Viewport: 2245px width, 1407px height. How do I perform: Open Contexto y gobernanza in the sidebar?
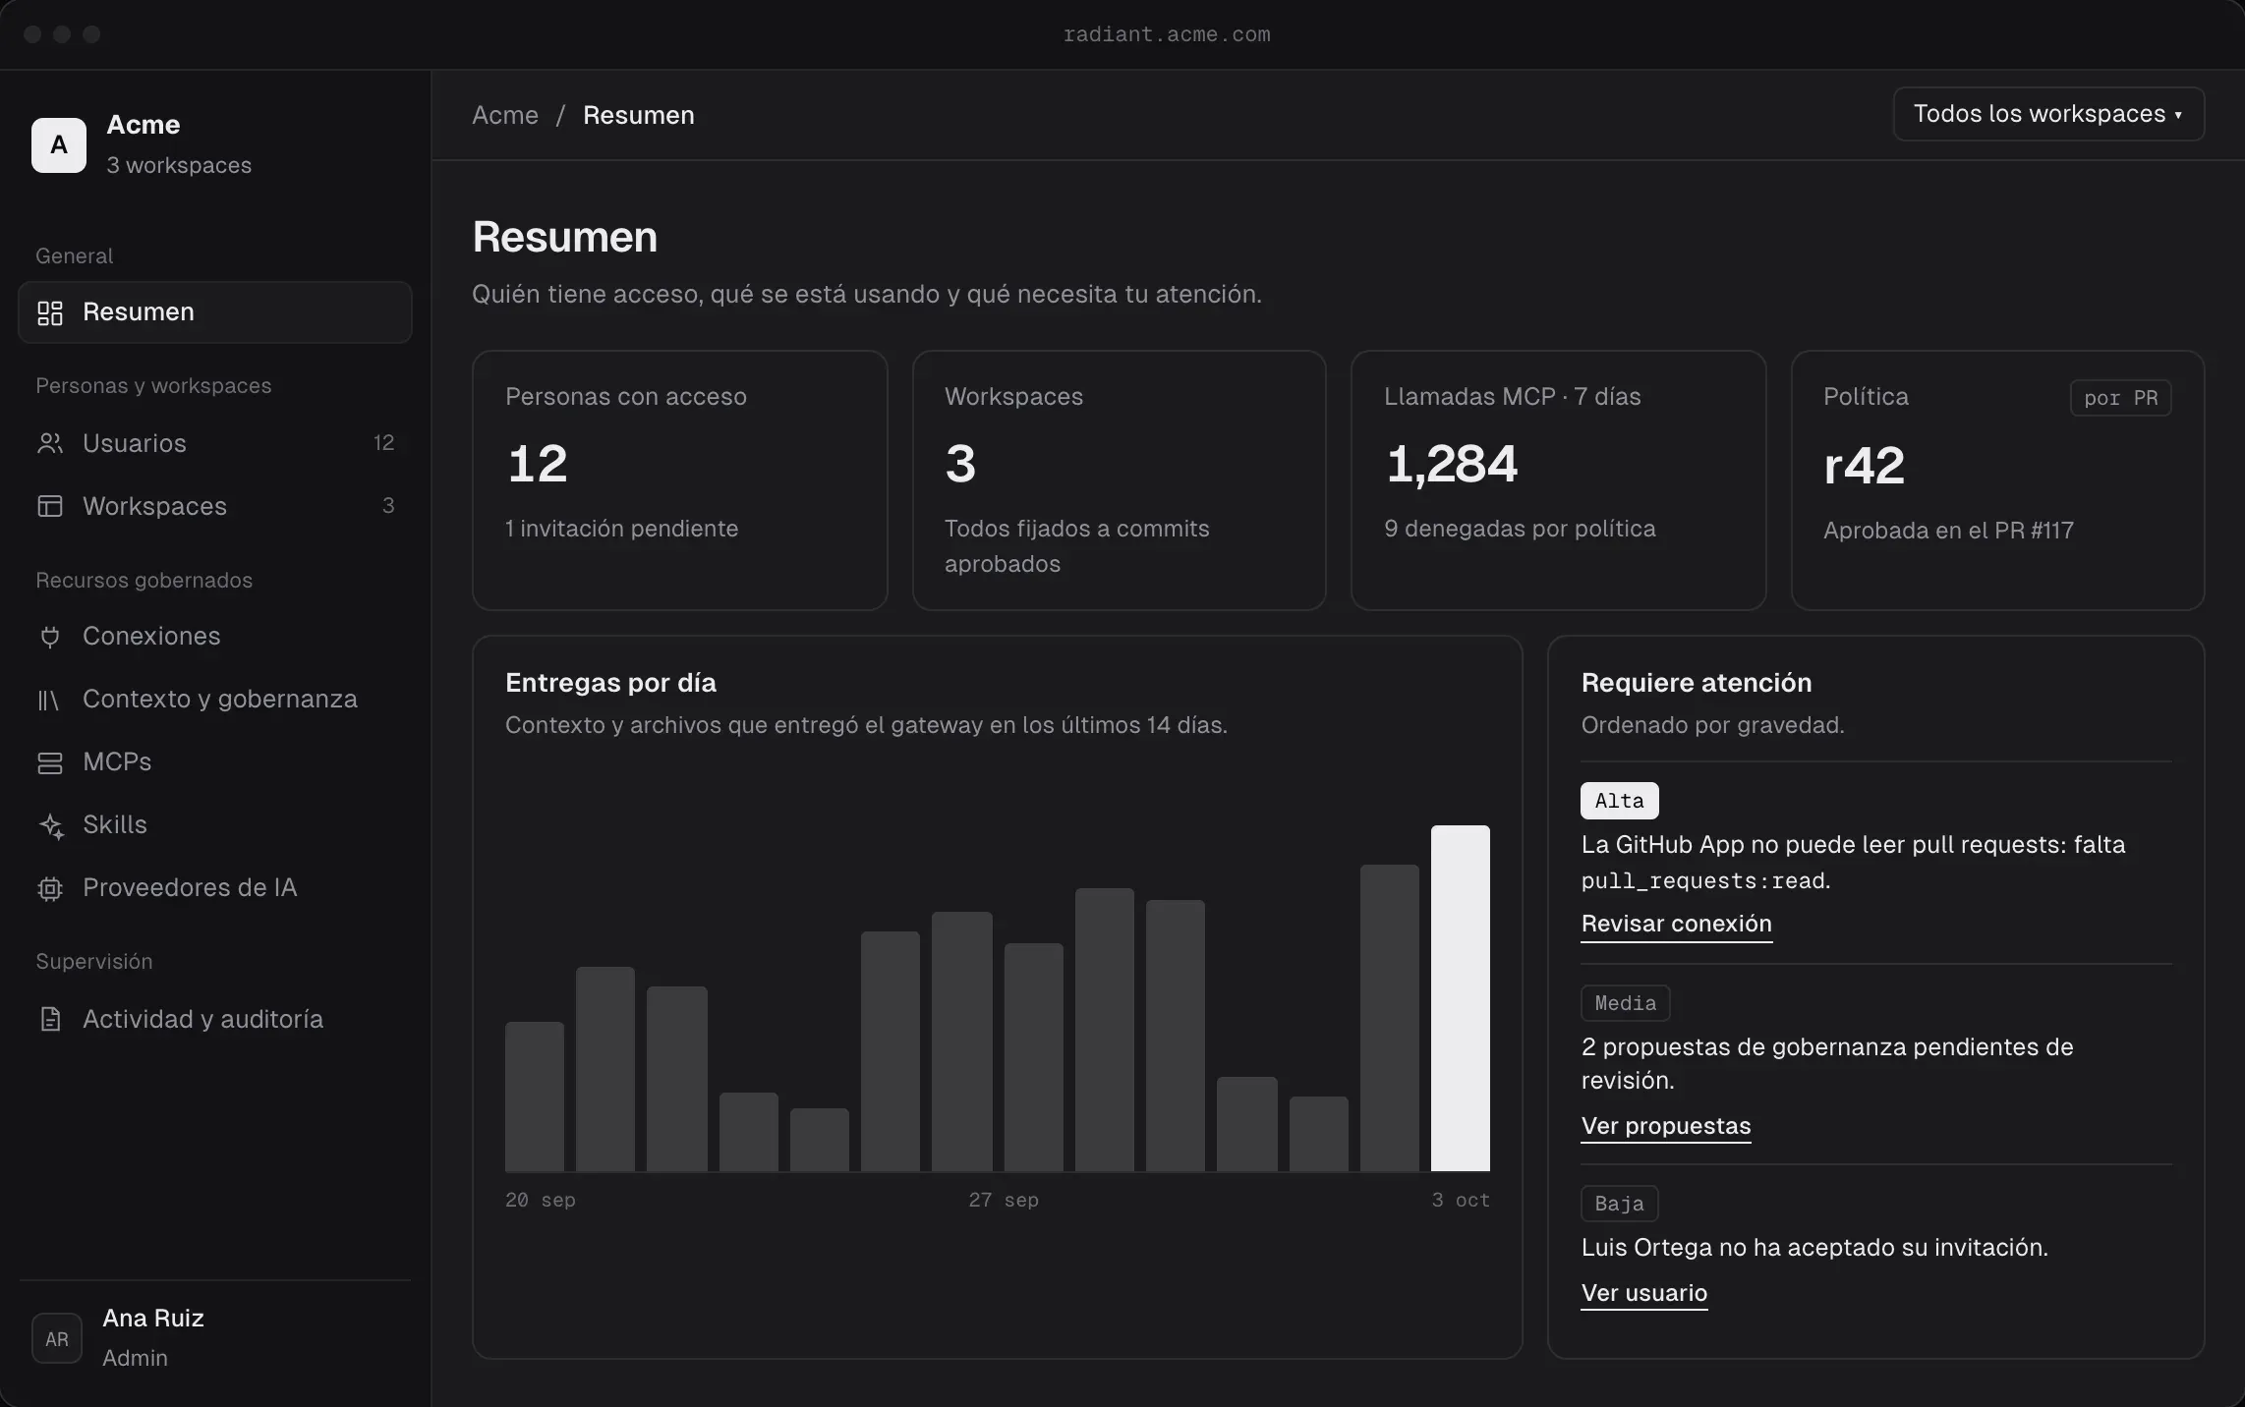215,699
